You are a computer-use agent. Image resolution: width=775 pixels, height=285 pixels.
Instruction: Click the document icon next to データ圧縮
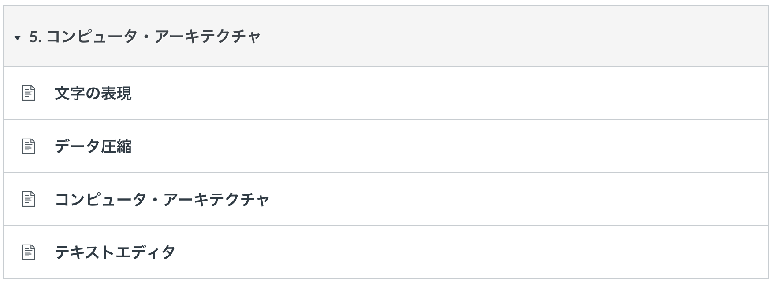29,146
